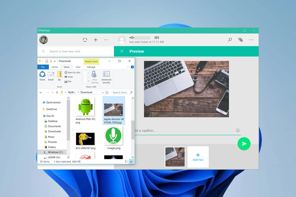Screen dimensions: 296x197
Task: Open WhatsApp left panel menu dots
Action: [x=106, y=40]
